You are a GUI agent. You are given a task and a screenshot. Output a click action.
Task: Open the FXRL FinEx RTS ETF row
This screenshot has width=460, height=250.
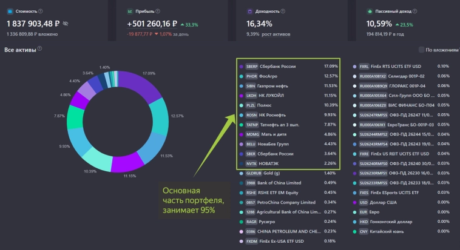pyautogui.click(x=401, y=67)
